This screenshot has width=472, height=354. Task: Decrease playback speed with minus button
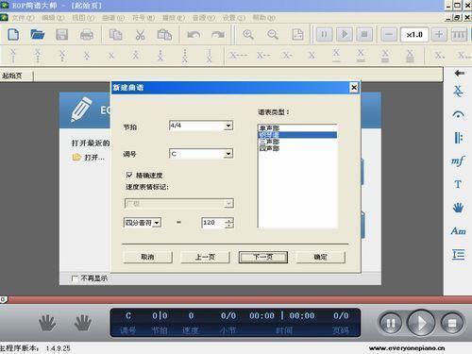[x=389, y=34]
